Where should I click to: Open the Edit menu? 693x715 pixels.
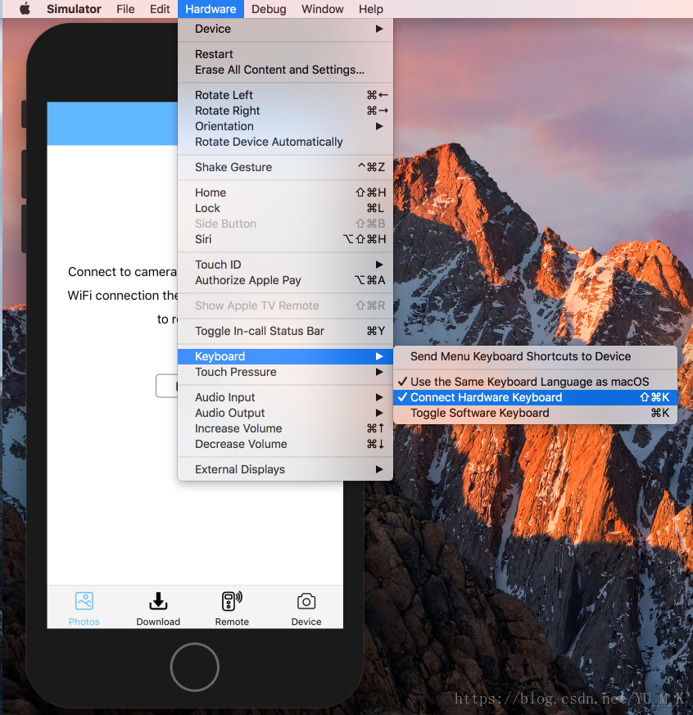(x=160, y=9)
